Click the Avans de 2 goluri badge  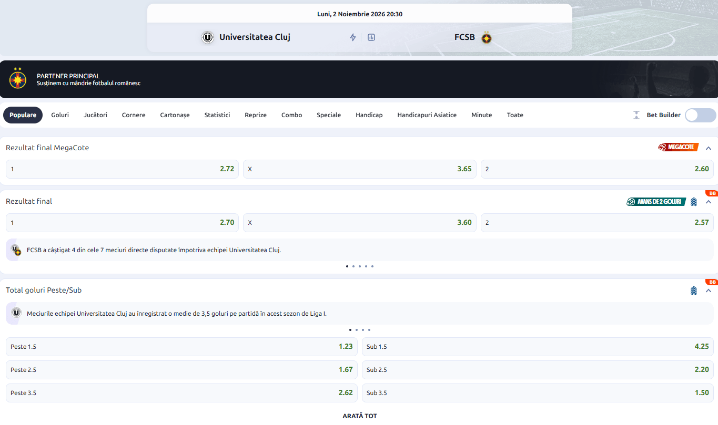point(656,202)
